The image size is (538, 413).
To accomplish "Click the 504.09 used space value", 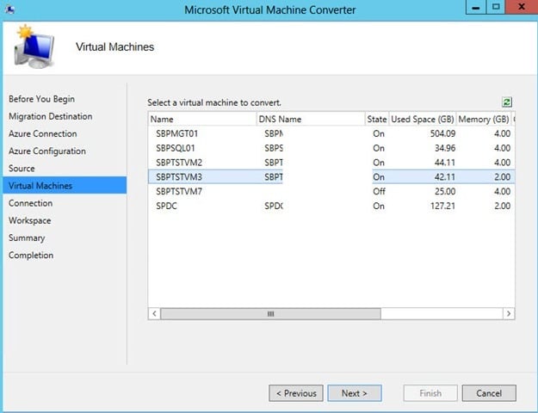I will [x=442, y=133].
